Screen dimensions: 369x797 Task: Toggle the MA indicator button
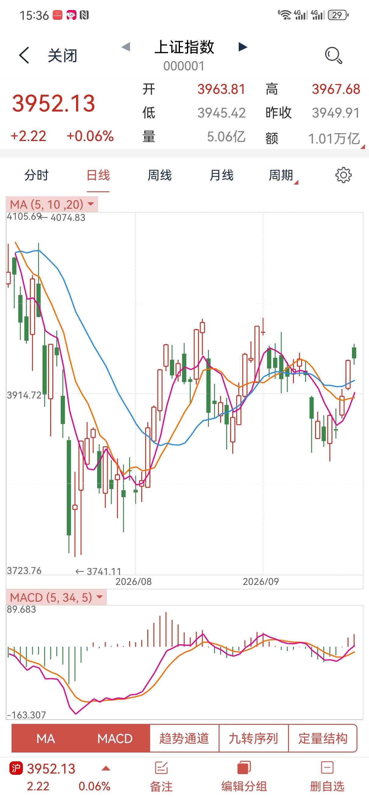[46, 739]
